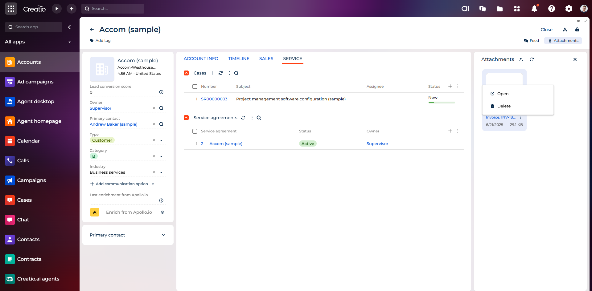Screen dimensions: 592x291
Task: Open the notifications bell icon
Action: tap(534, 9)
